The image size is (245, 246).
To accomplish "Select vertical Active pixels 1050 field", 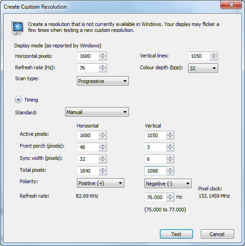I will [x=156, y=135].
